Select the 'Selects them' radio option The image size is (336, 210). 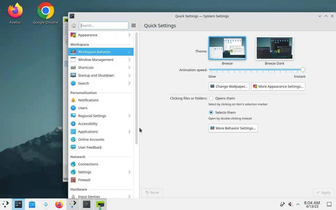[x=211, y=112]
